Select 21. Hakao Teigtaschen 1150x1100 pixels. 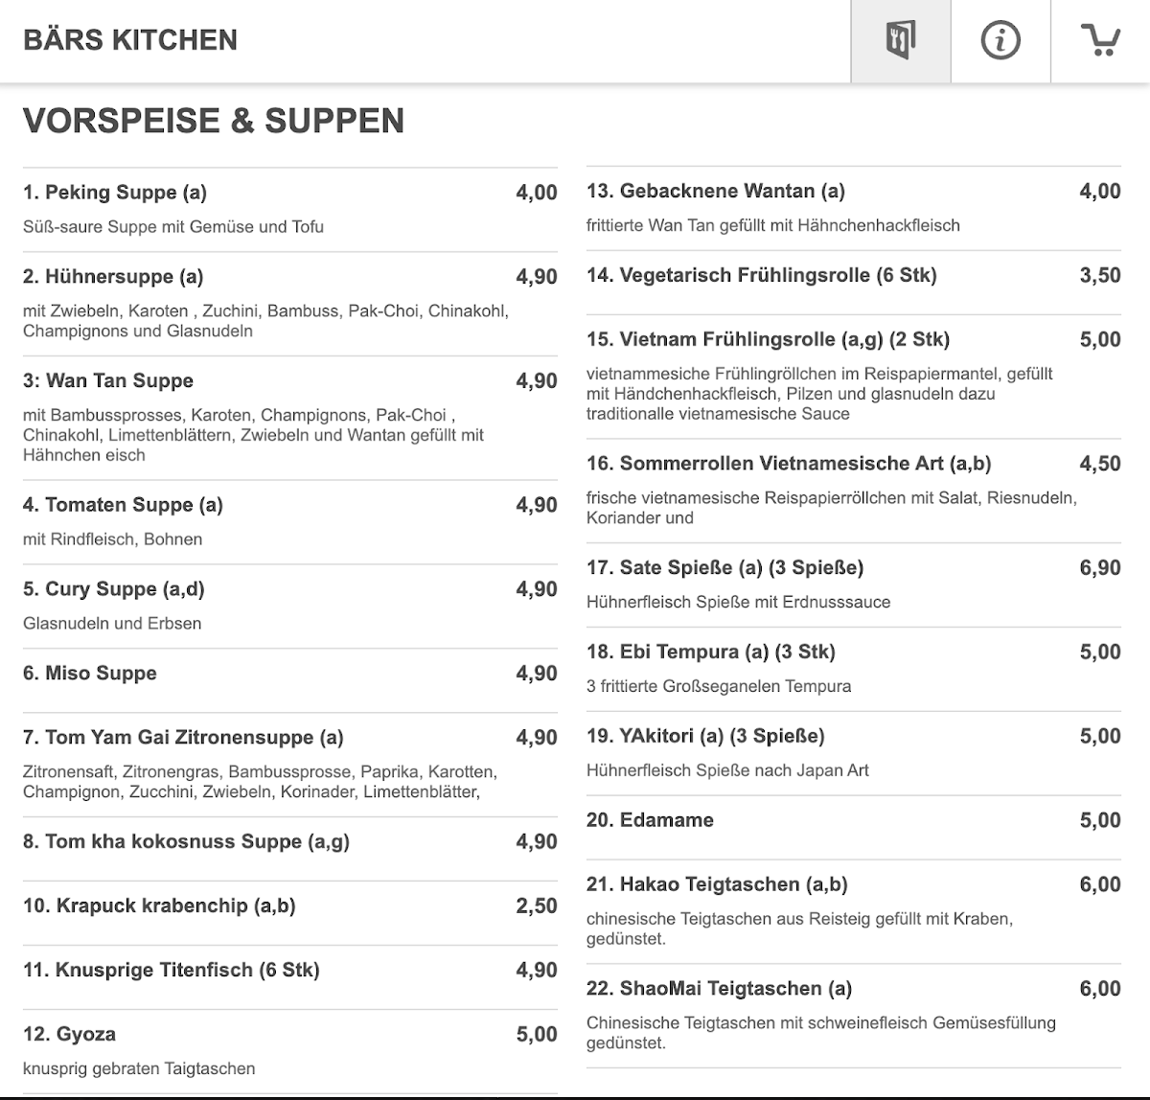point(854,911)
